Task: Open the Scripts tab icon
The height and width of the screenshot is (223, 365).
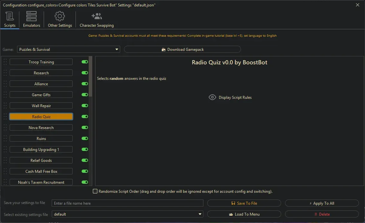Action: (10, 16)
